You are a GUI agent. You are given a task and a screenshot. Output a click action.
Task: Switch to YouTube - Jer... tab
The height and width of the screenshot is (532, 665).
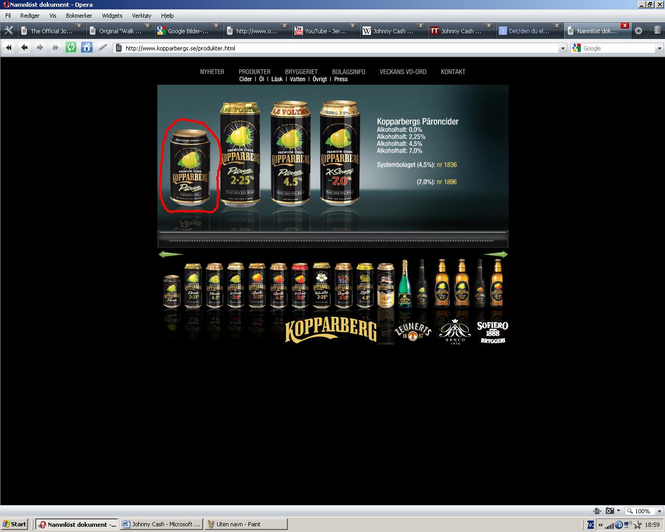325,31
